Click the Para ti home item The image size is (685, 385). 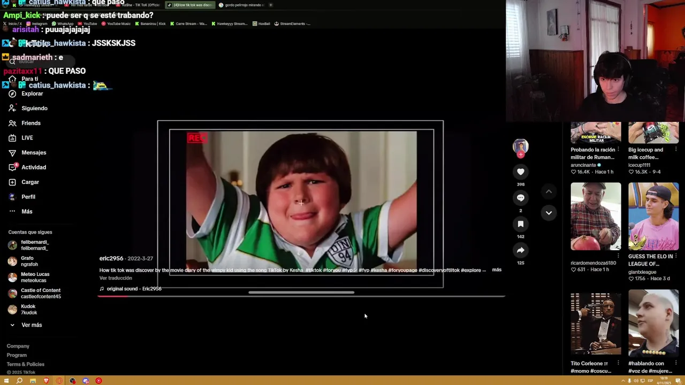click(x=24, y=79)
